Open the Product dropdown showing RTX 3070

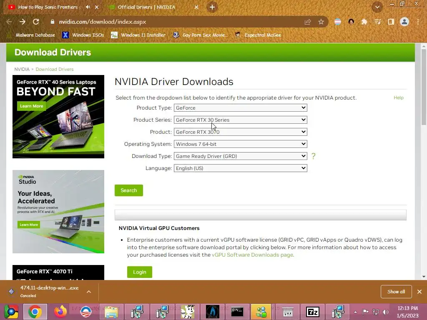(241, 132)
